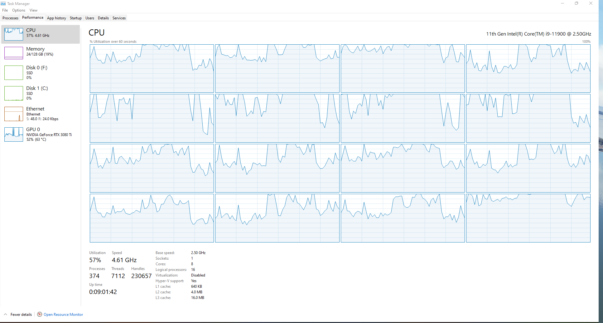This screenshot has width=603, height=323.
Task: Open the Startup tab
Action: [75, 18]
